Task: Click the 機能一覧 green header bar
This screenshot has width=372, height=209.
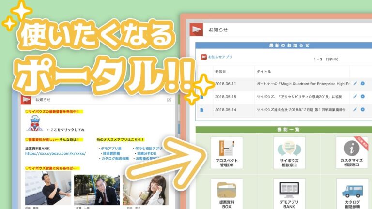Action: 284,129
